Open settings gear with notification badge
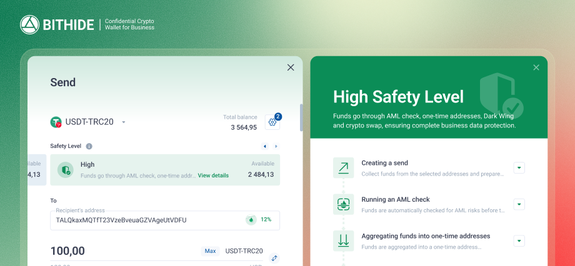 [x=272, y=122]
